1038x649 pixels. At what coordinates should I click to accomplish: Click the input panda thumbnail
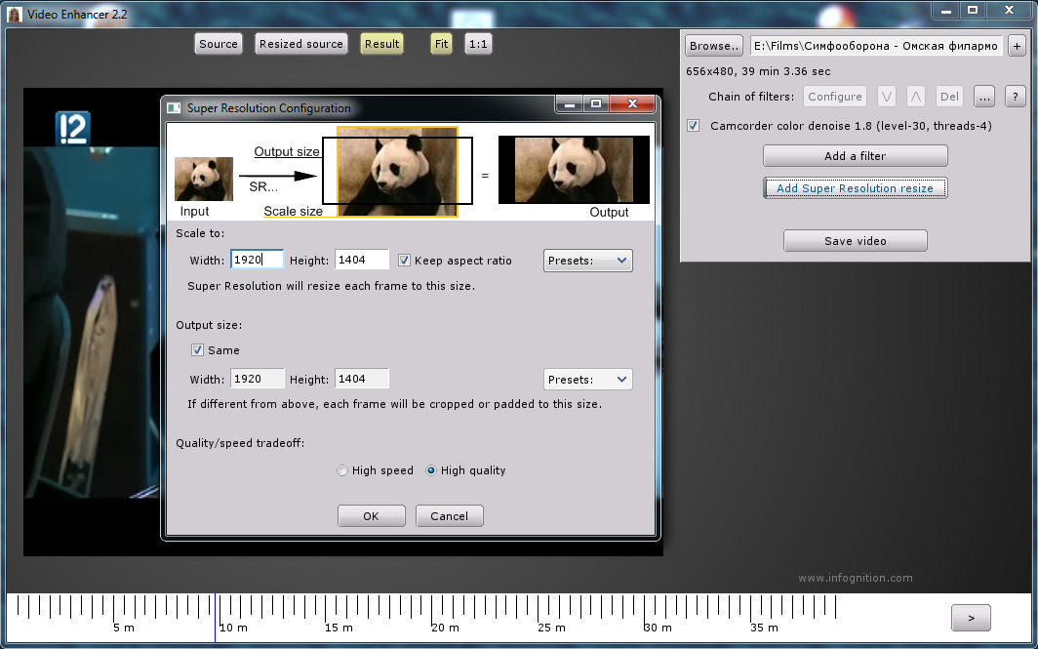[204, 180]
